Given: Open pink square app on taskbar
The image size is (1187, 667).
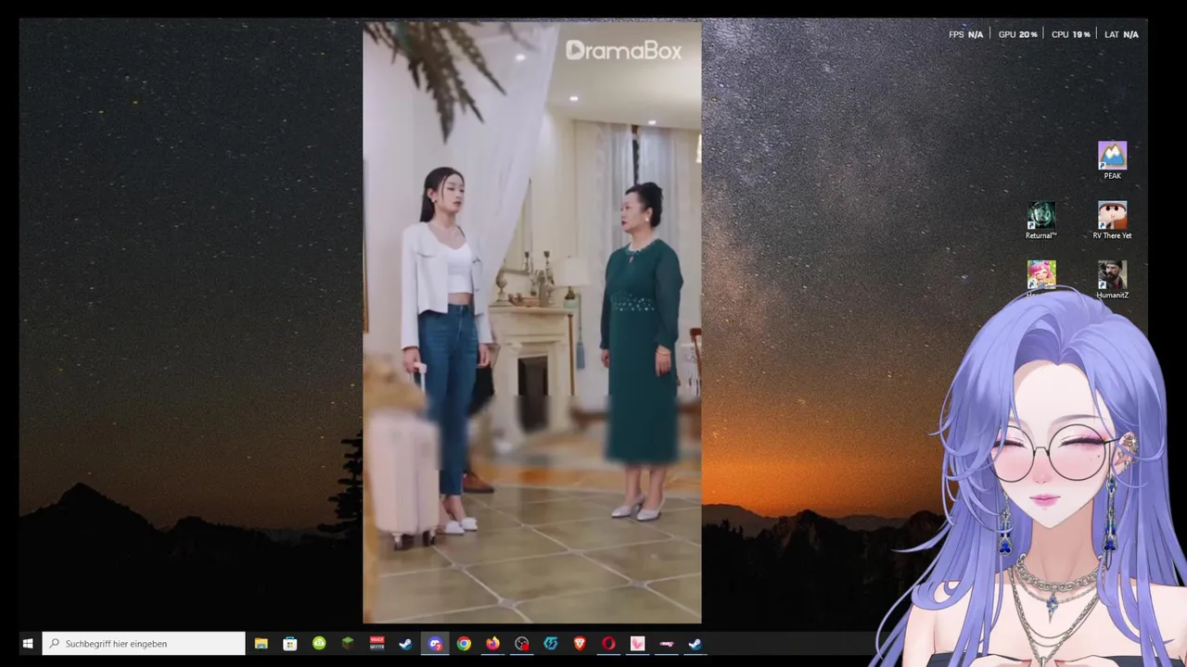Looking at the screenshot, I should tap(637, 644).
